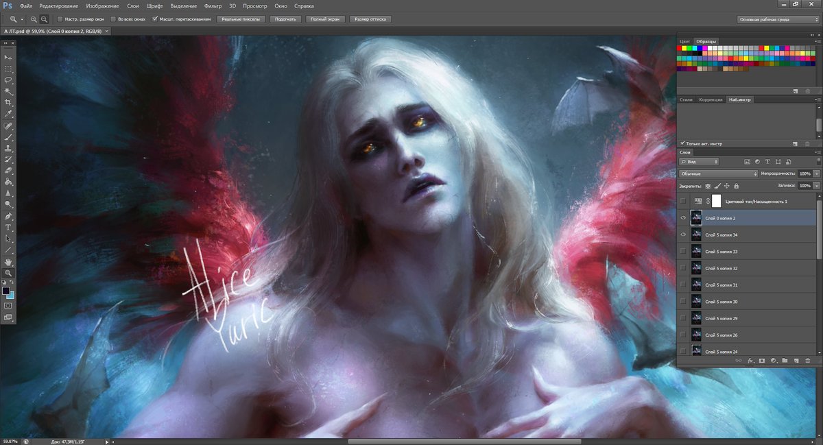Select the Hand tool

tap(8, 261)
